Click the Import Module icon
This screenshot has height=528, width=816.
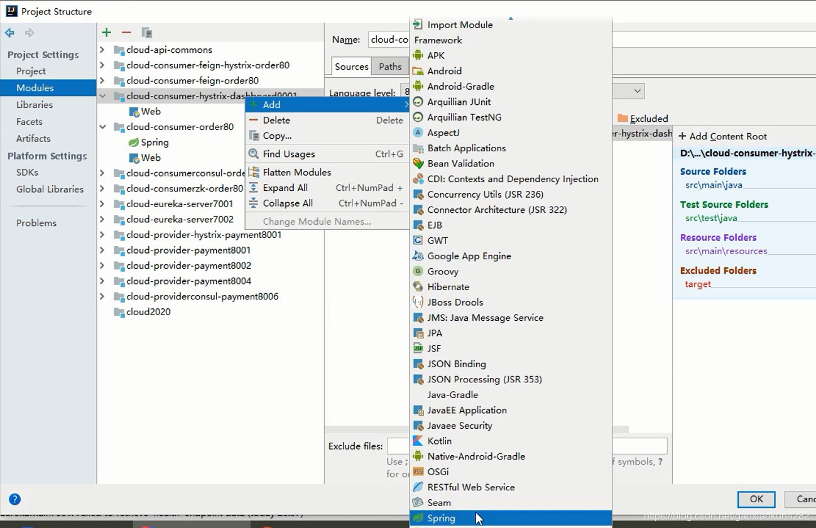[418, 24]
